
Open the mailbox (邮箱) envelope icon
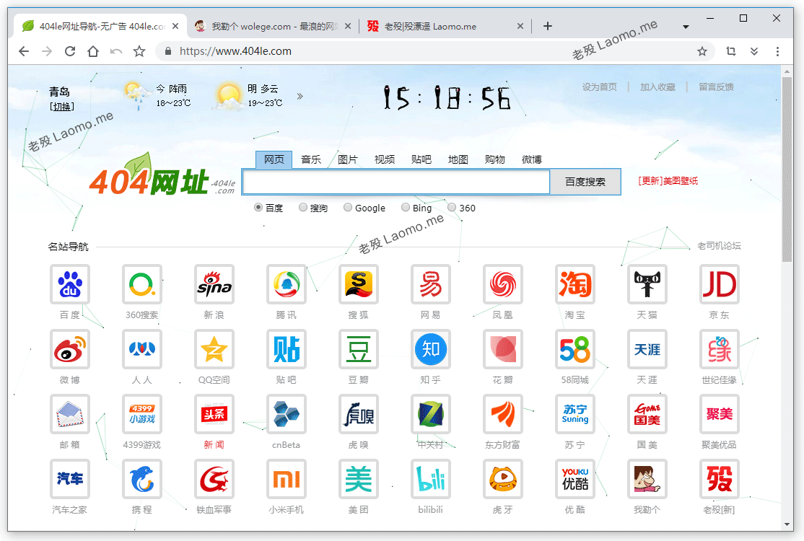click(70, 415)
